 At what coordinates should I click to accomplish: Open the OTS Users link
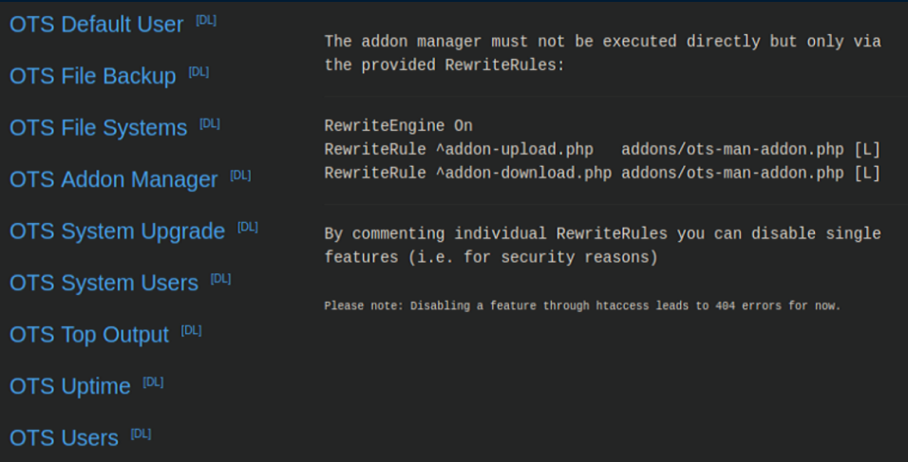(64, 438)
